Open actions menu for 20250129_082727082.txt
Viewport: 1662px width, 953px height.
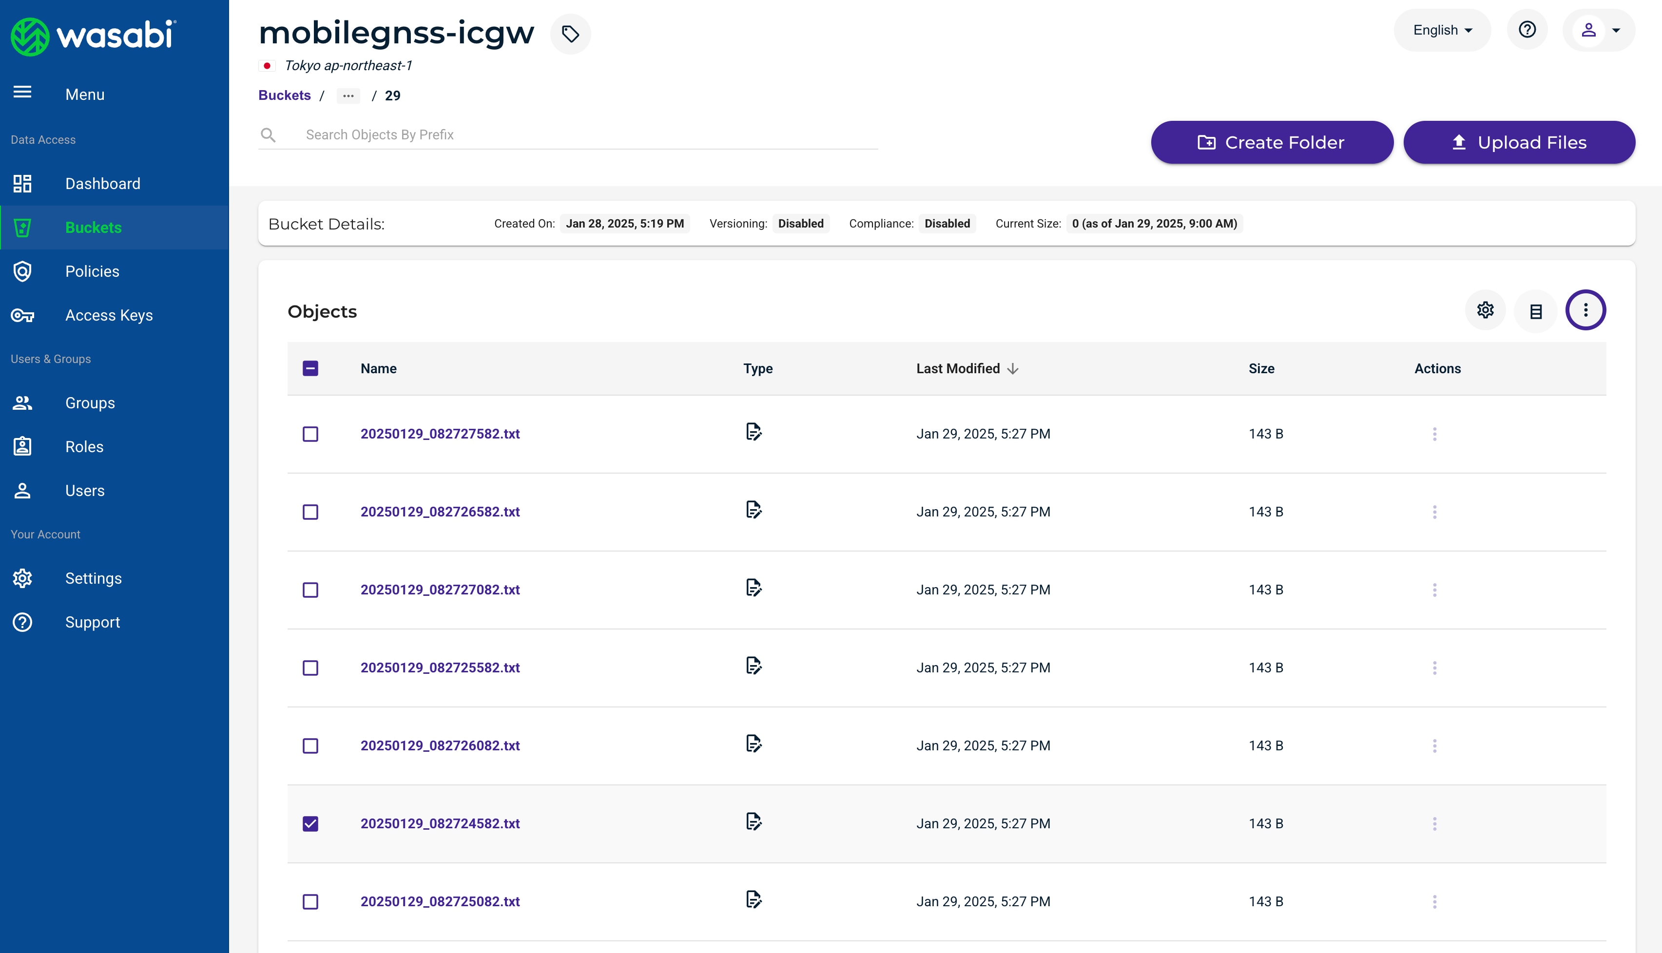pyautogui.click(x=1434, y=590)
